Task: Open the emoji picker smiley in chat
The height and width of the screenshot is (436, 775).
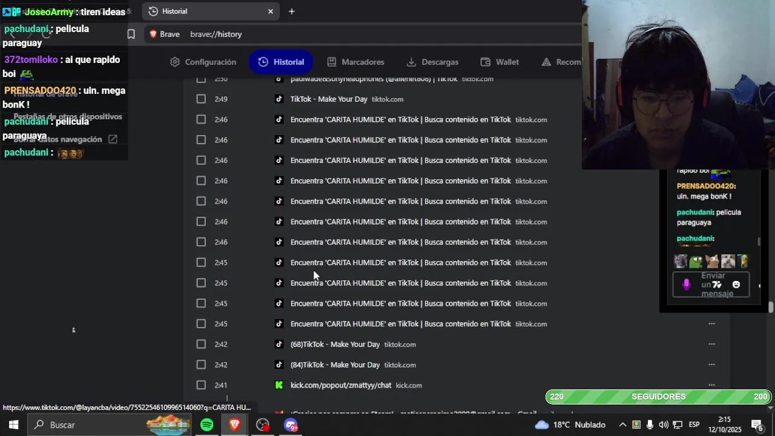Action: (x=736, y=285)
